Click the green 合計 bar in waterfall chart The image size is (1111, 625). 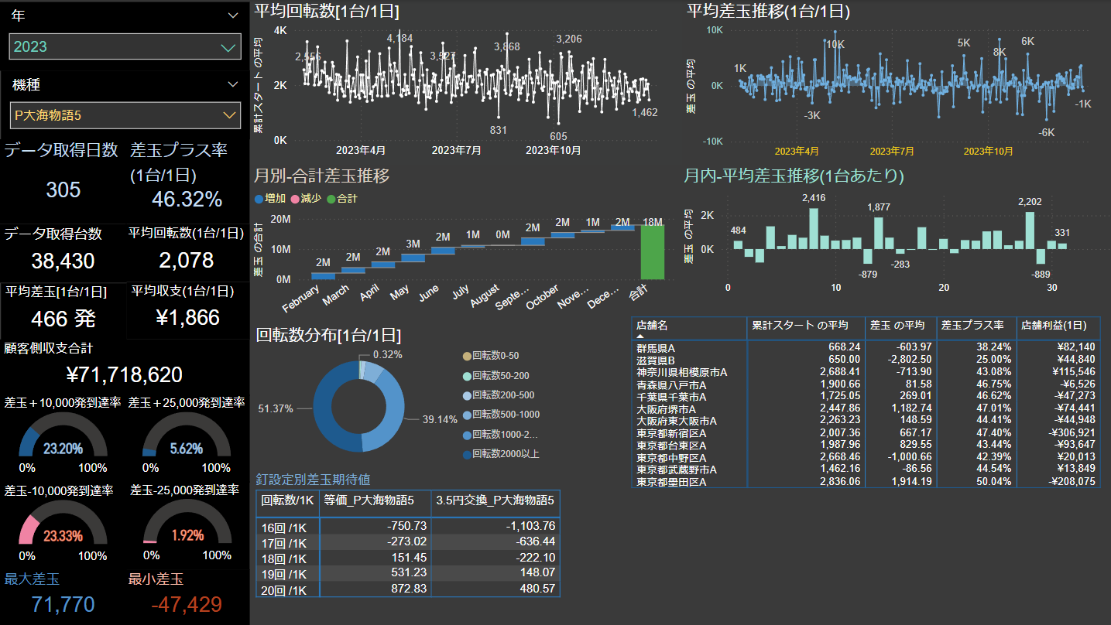coord(652,252)
